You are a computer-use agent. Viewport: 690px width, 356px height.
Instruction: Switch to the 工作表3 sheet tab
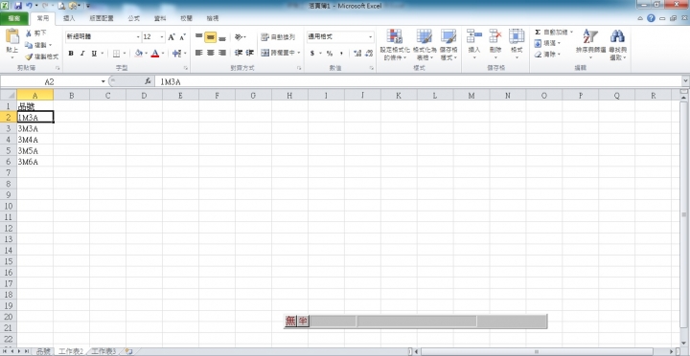pos(103,351)
